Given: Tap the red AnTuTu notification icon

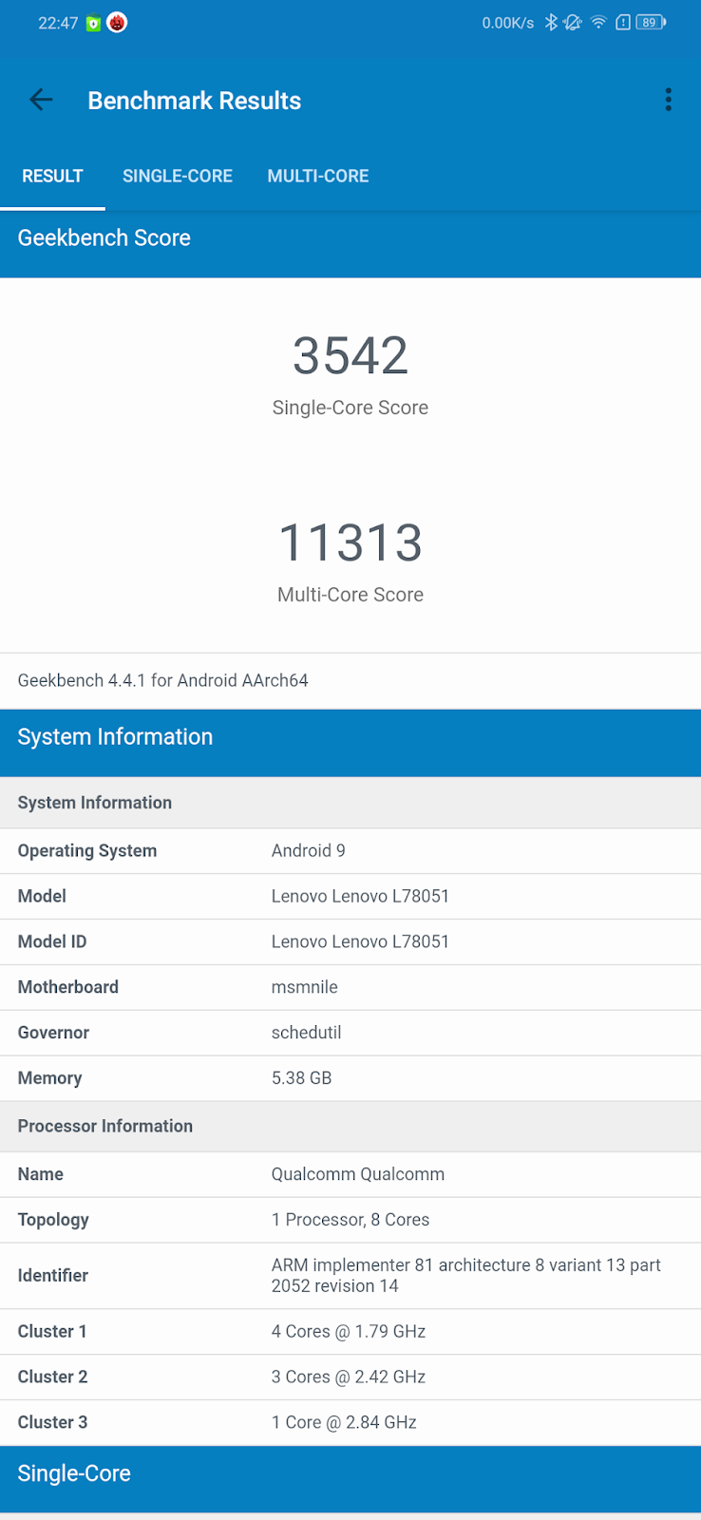Looking at the screenshot, I should tap(117, 23).
